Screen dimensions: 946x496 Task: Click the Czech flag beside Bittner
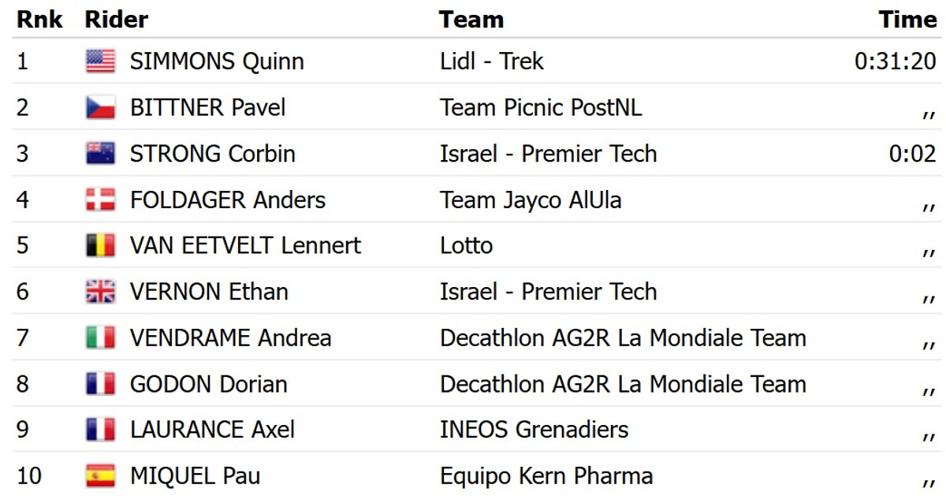click(x=100, y=107)
